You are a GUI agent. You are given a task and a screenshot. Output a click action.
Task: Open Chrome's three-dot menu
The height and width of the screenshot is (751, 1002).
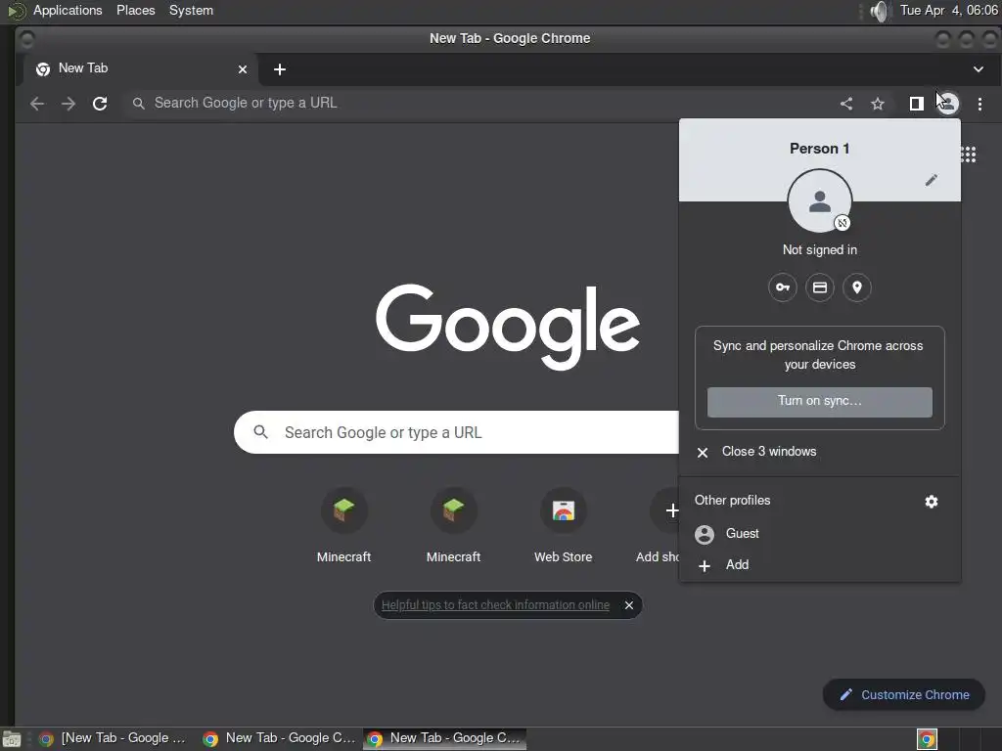979,104
